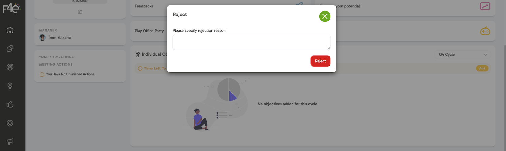Open the chat bubbles sidebar icon
506x151 pixels.
coord(10,49)
